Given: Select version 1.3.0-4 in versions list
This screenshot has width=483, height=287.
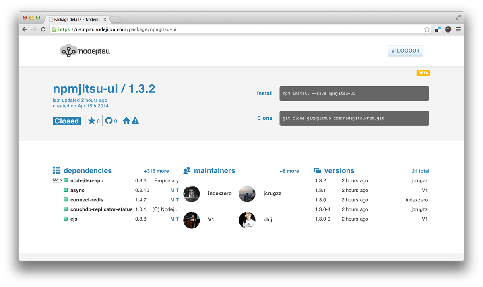Looking at the screenshot, I should (x=323, y=209).
